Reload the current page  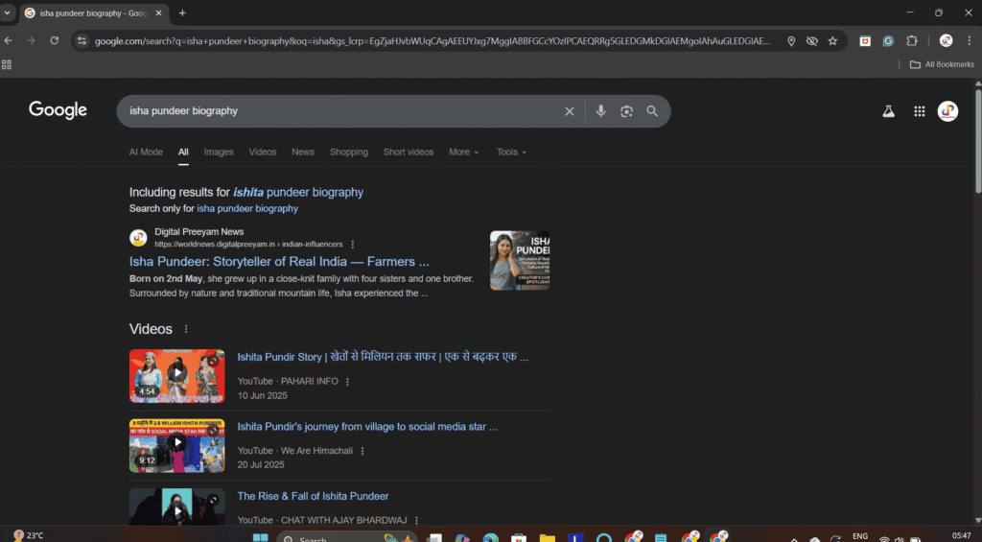[x=55, y=40]
